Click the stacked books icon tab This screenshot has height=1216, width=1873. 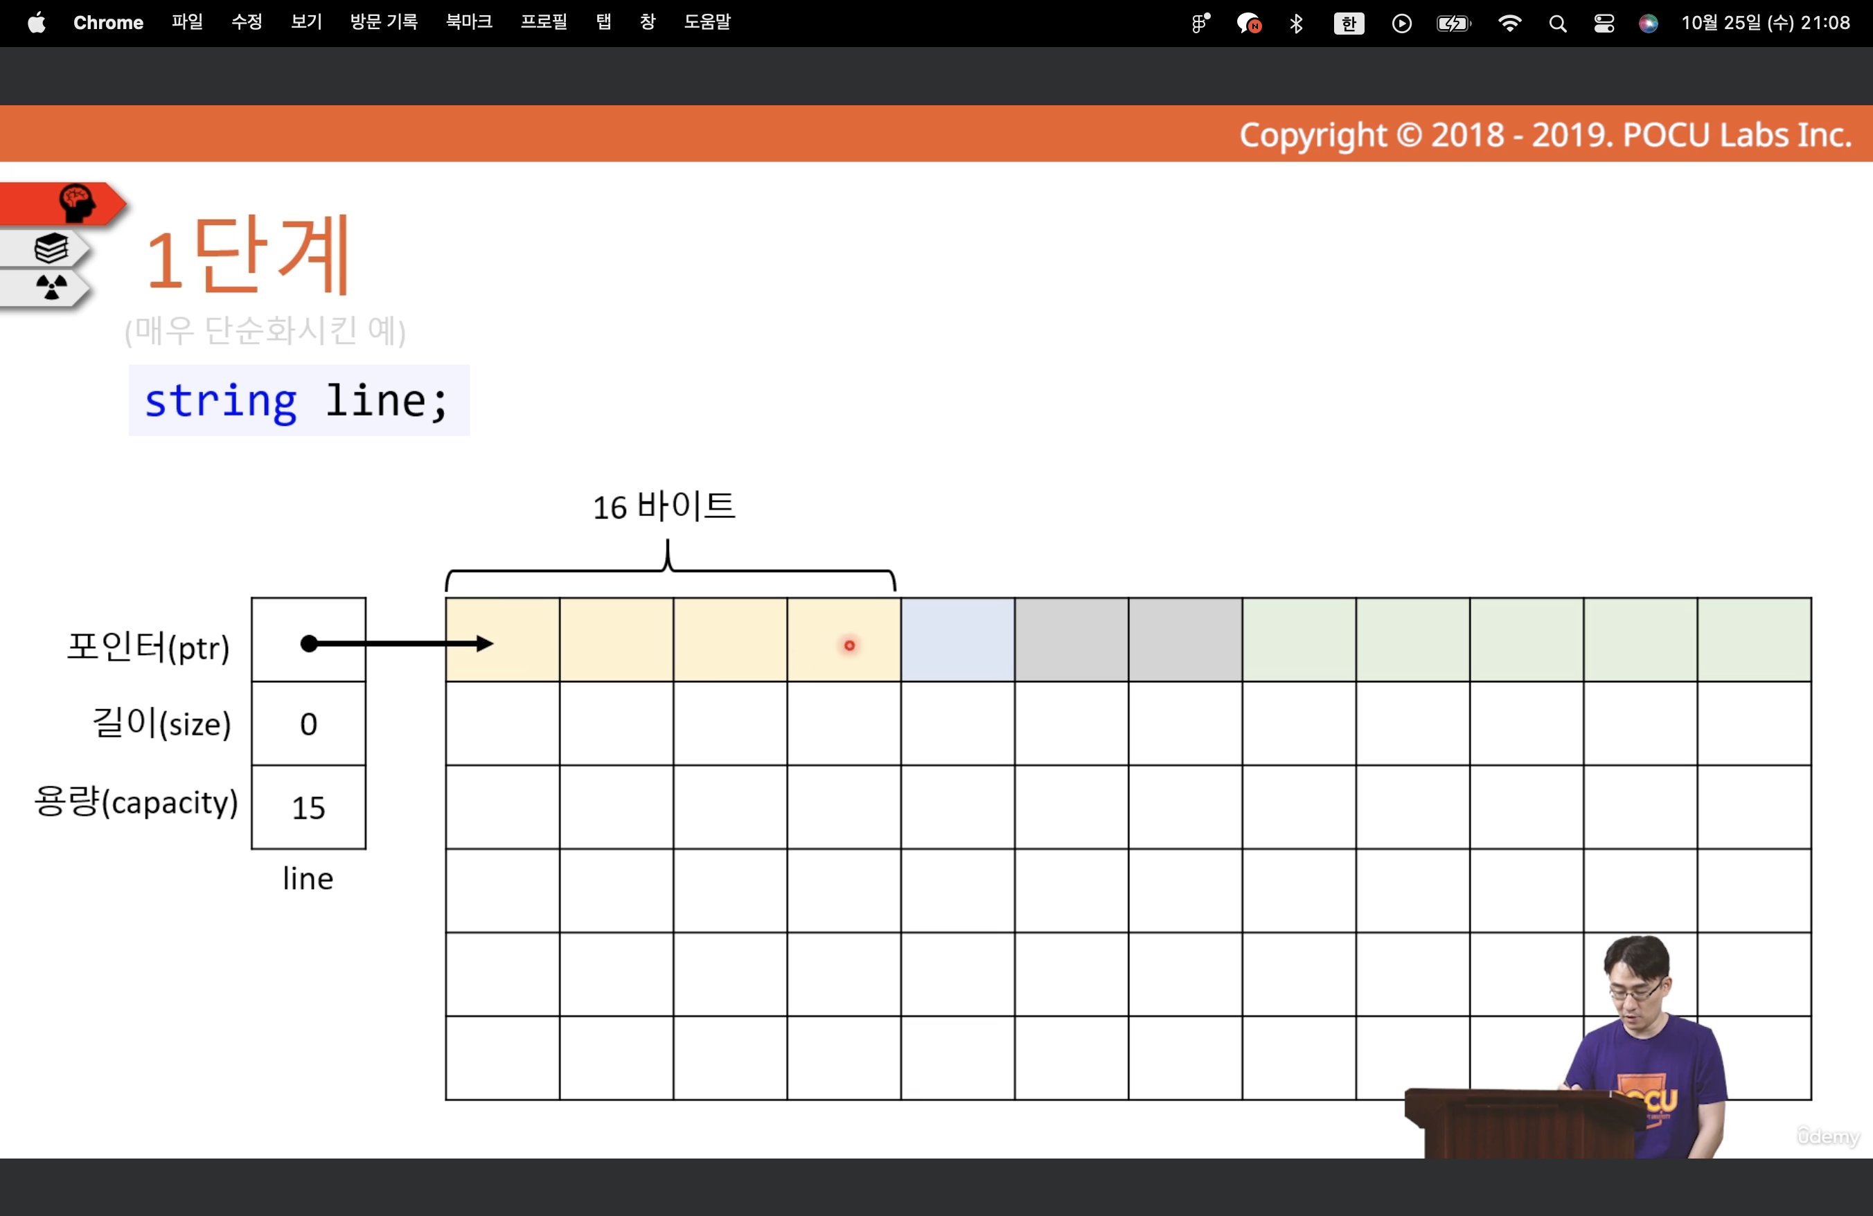(x=51, y=249)
